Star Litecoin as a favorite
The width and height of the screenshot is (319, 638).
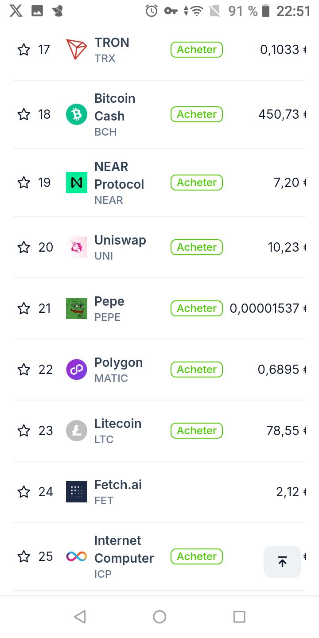tap(23, 431)
